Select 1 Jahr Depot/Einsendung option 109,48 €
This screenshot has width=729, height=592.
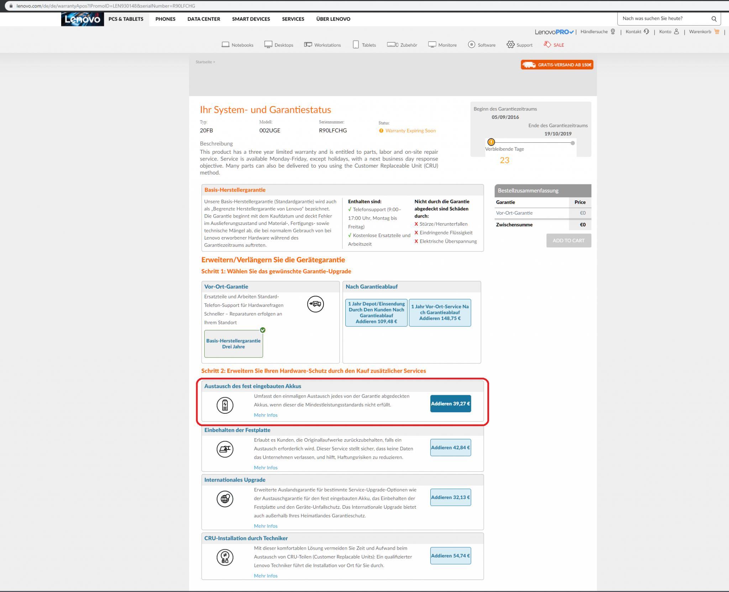[376, 313]
